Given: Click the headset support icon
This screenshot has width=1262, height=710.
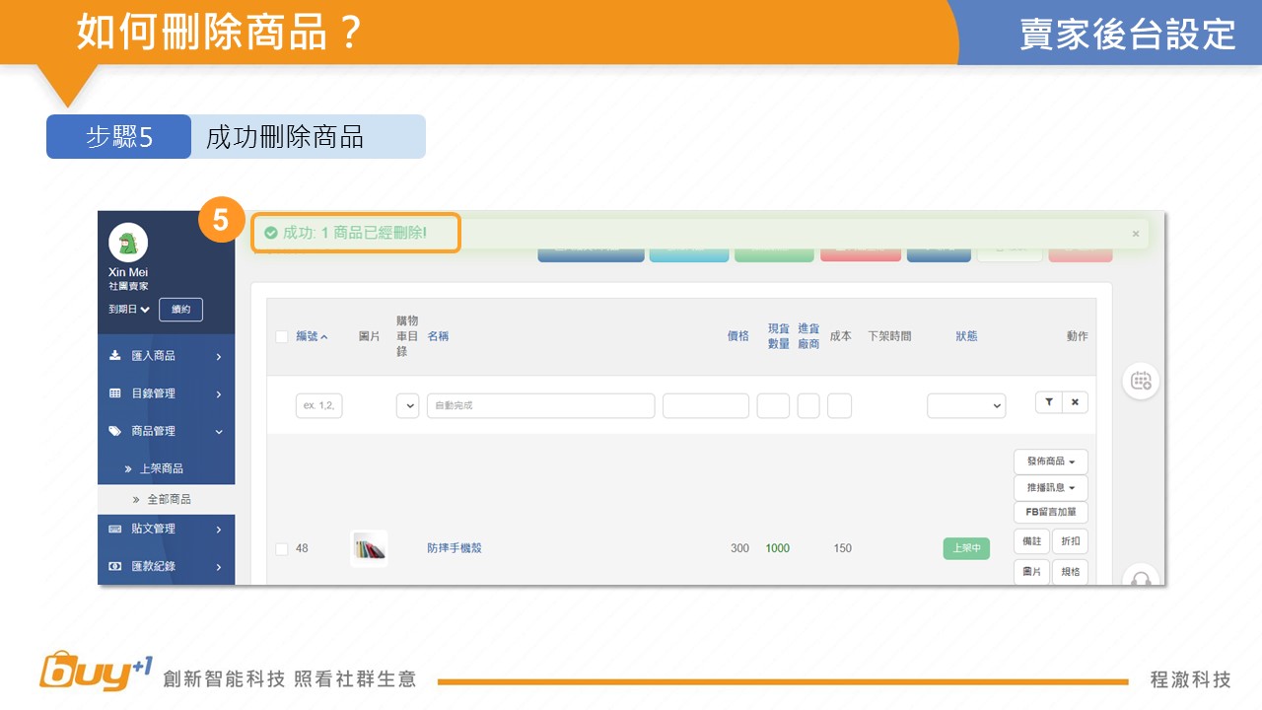Looking at the screenshot, I should pyautogui.click(x=1141, y=578).
